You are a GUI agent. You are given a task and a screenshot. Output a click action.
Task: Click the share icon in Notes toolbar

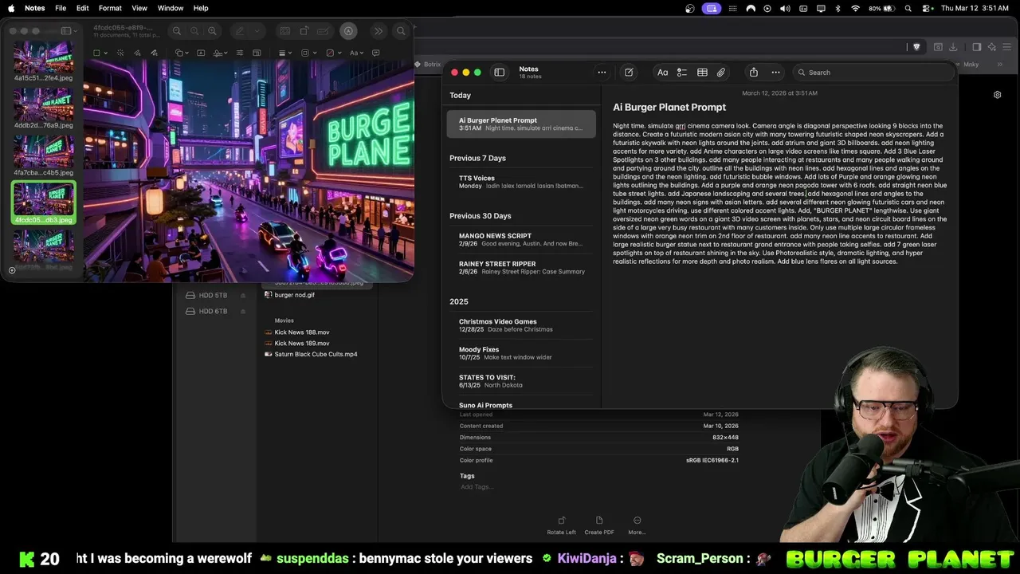[754, 73]
